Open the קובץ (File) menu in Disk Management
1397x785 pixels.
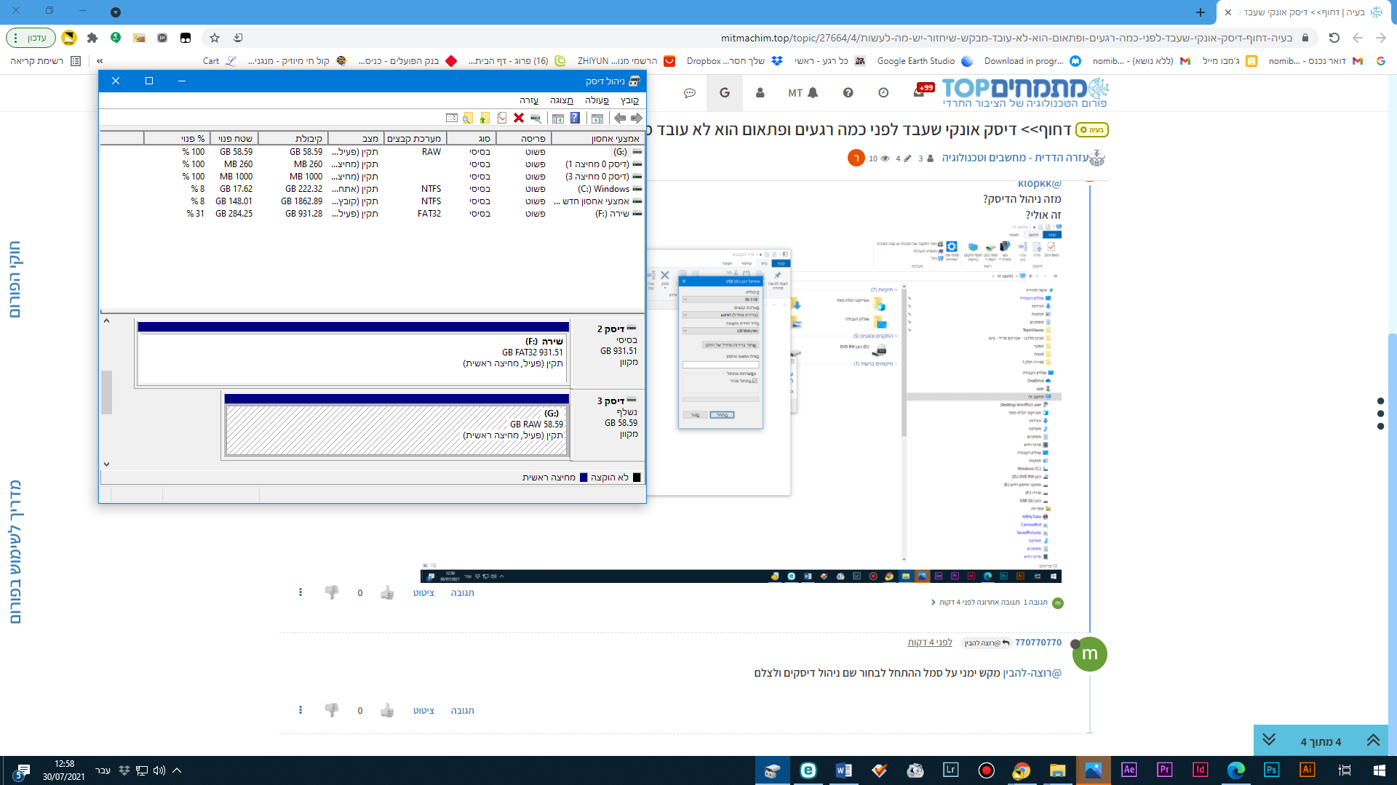pos(629,100)
